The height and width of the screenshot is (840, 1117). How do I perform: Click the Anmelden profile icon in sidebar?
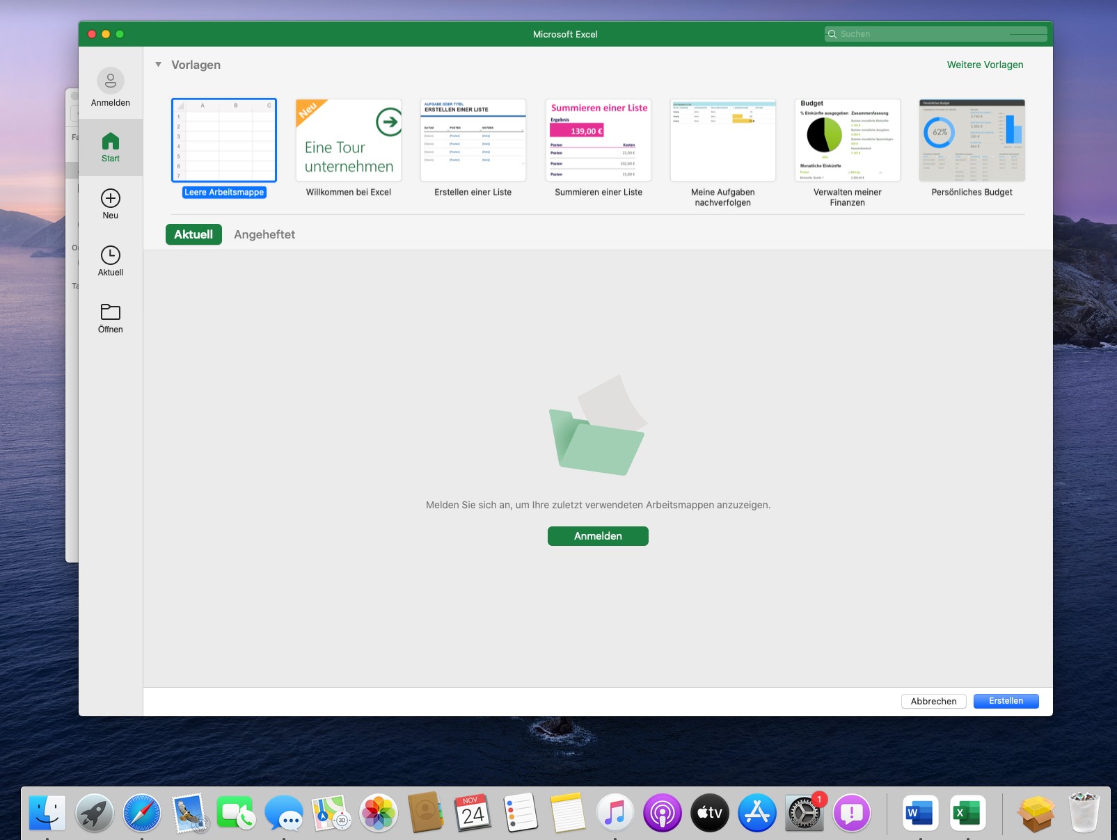click(110, 81)
